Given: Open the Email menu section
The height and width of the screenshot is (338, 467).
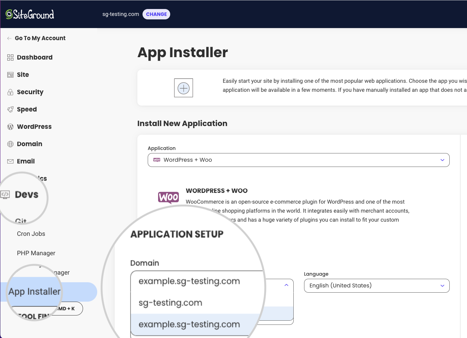Looking at the screenshot, I should click(x=26, y=161).
